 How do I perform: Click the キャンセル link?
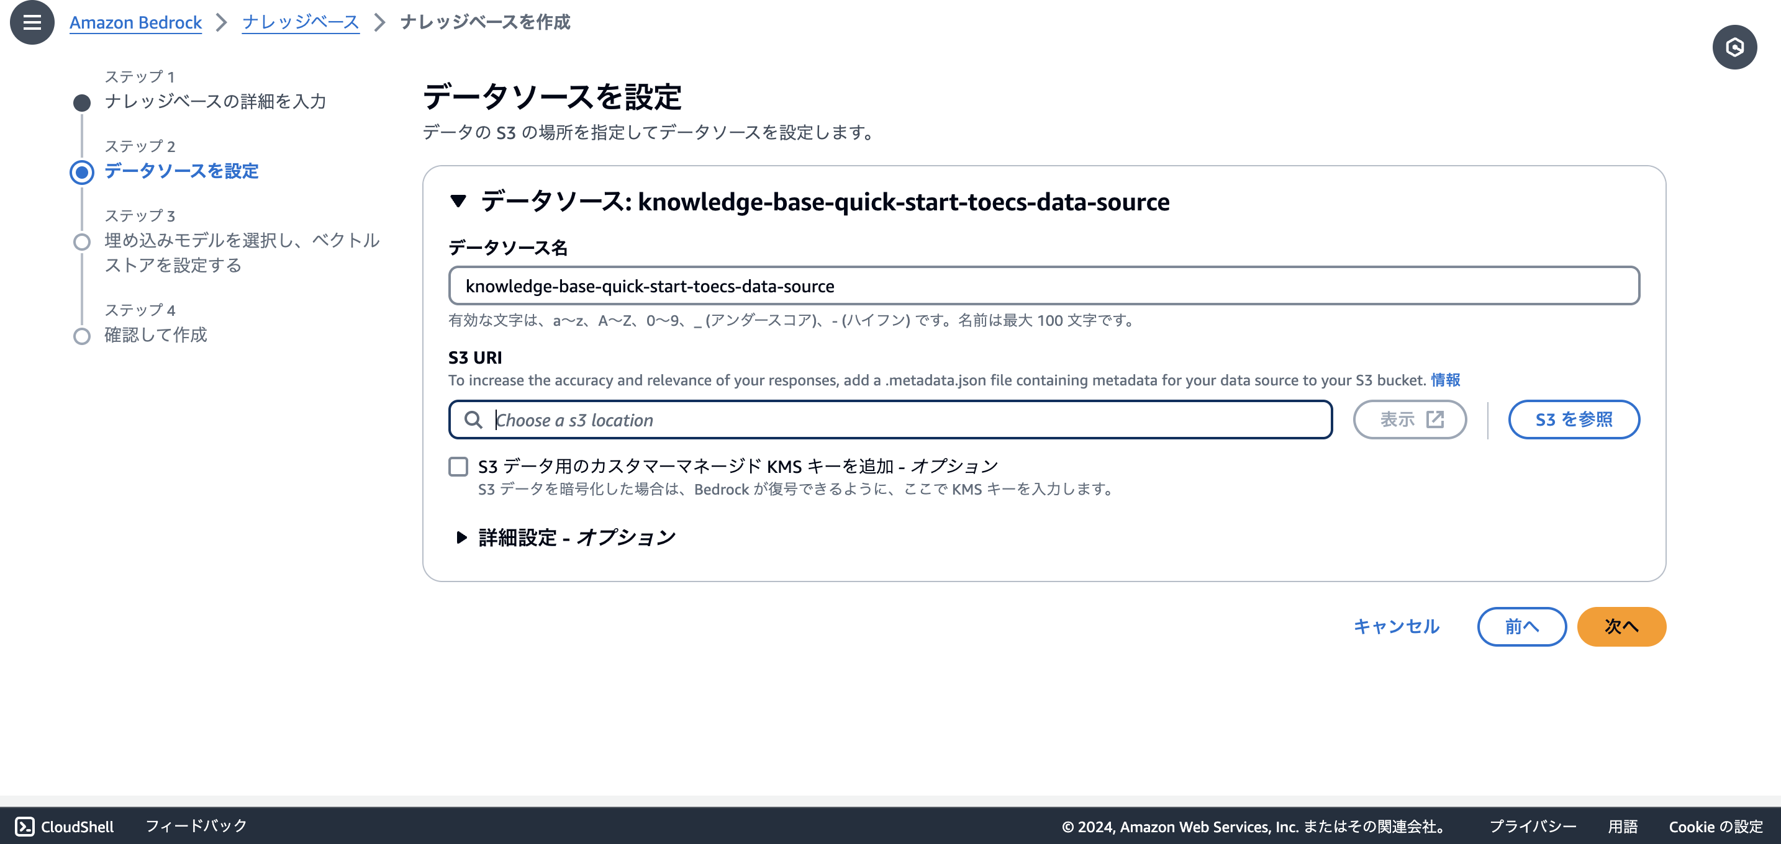tap(1396, 626)
